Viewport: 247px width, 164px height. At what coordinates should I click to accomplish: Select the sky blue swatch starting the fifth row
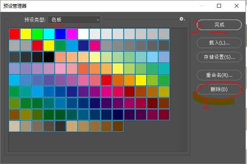(x=14, y=80)
